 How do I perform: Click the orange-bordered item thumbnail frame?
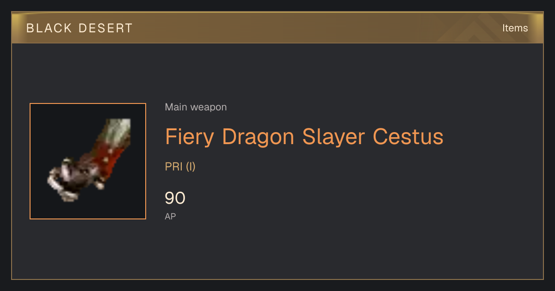click(x=88, y=161)
